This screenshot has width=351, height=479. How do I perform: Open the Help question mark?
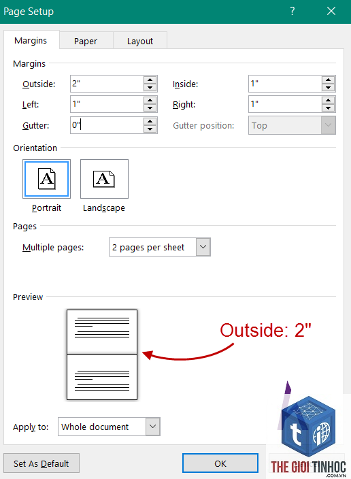click(292, 12)
